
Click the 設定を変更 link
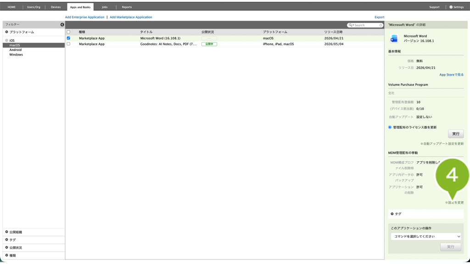[454, 203]
